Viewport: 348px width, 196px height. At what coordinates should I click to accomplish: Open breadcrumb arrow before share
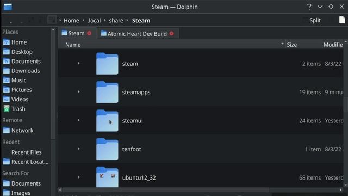click(105, 20)
